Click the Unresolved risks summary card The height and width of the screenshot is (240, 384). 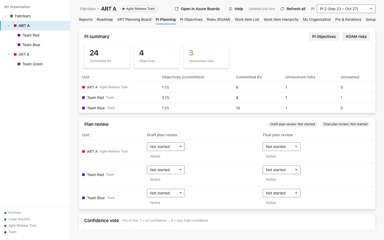206,56
